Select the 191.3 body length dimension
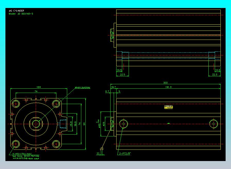Viewport: 231px width, 169px height. [168, 87]
